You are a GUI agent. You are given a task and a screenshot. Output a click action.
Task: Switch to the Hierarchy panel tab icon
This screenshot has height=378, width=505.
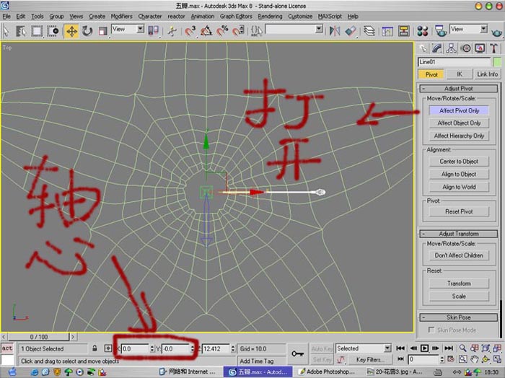coord(451,48)
